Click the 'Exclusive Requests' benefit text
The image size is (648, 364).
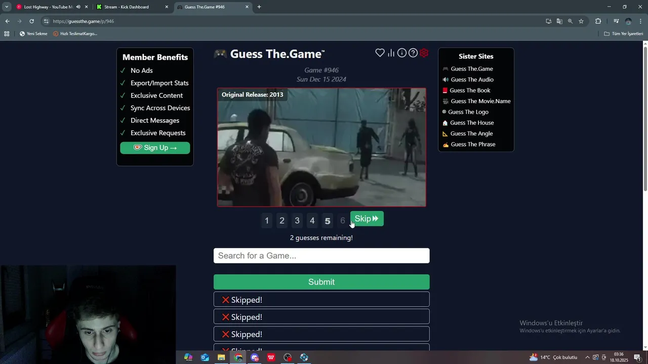pos(158,133)
